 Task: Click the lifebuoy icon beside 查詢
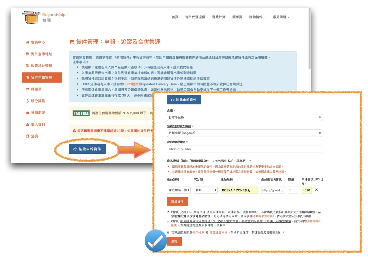coord(27,136)
